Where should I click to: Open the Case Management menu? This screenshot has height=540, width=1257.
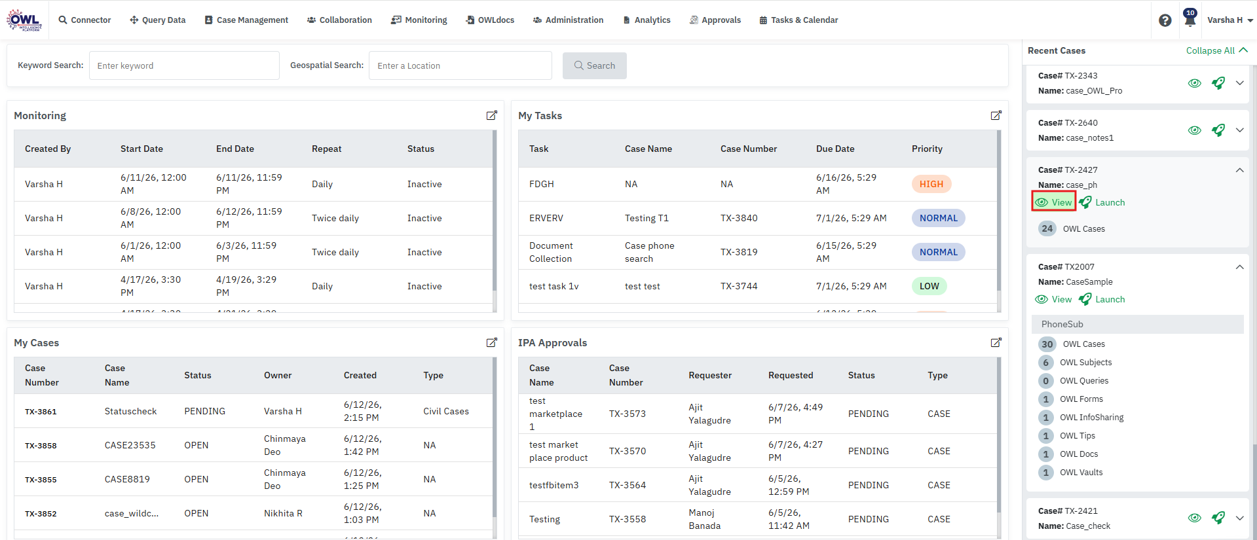click(x=246, y=20)
